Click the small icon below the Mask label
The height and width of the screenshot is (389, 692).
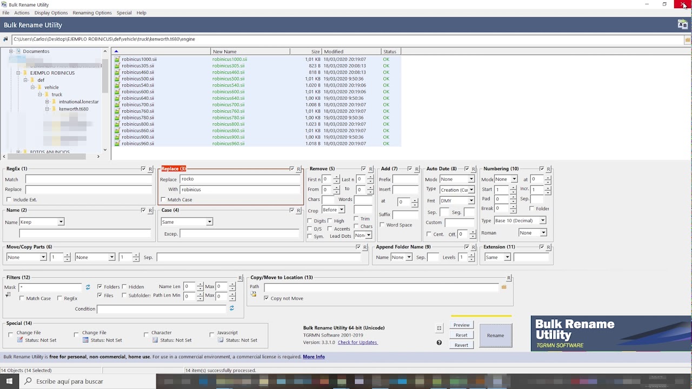tap(8, 294)
